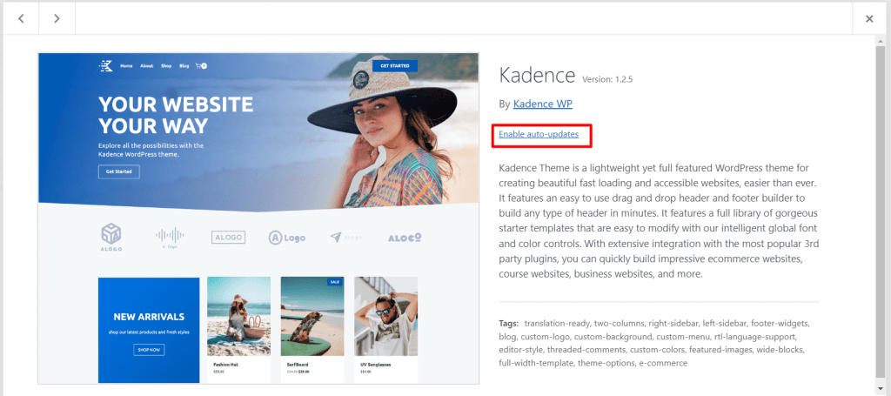Click the cube ALOGO brand icon in the preview
Image resolution: width=891 pixels, height=396 pixels.
[111, 237]
